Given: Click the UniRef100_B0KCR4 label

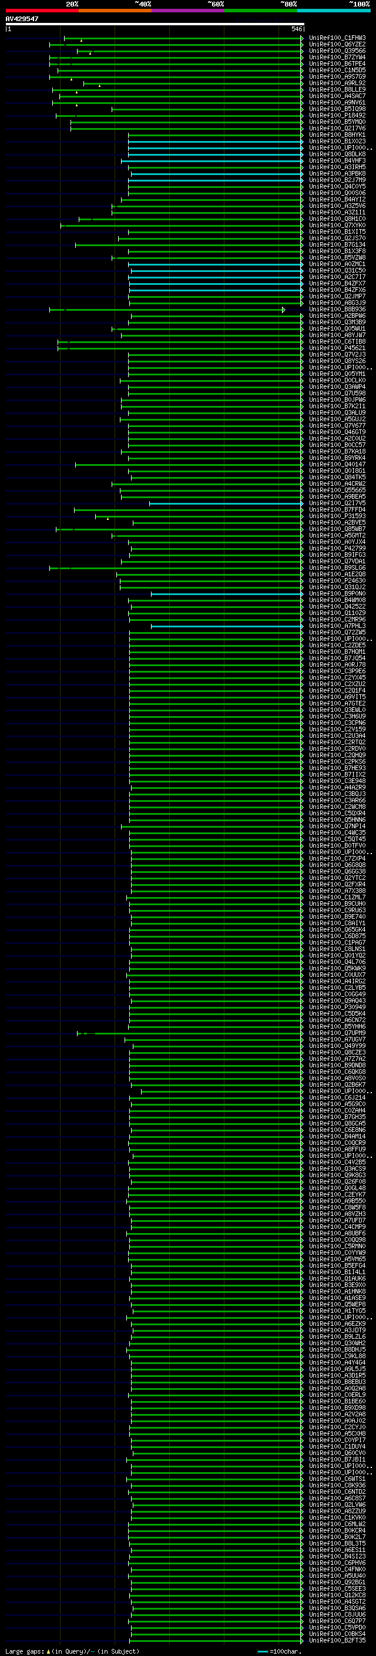Looking at the screenshot, I should tap(337, 1530).
